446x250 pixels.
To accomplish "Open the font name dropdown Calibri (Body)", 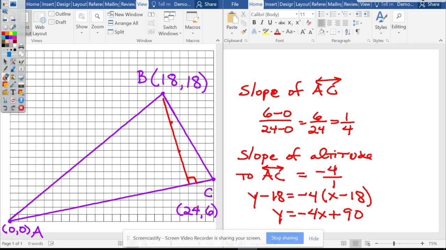I will click(x=297, y=14).
